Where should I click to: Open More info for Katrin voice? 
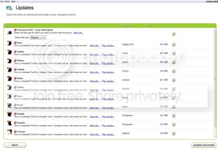pyautogui.click(x=95, y=81)
